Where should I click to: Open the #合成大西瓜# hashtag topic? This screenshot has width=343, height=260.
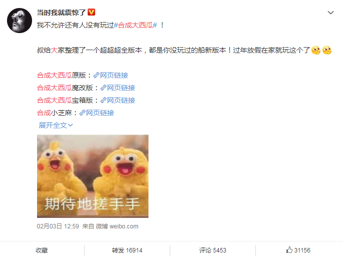(136, 25)
